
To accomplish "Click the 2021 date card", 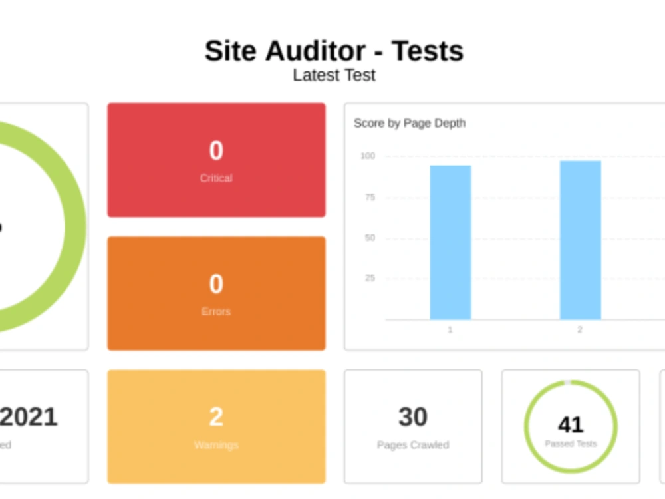I will coord(44,426).
